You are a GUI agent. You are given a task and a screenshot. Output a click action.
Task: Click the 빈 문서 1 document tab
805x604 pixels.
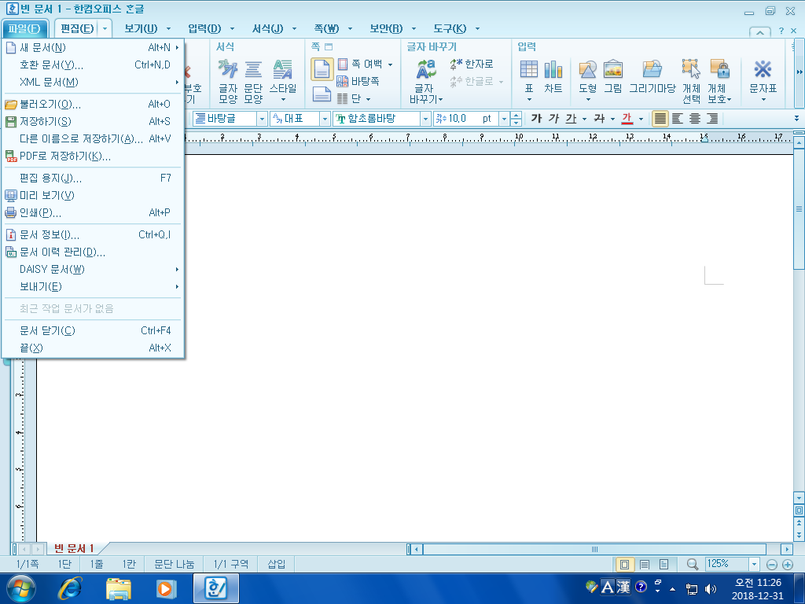click(x=74, y=548)
